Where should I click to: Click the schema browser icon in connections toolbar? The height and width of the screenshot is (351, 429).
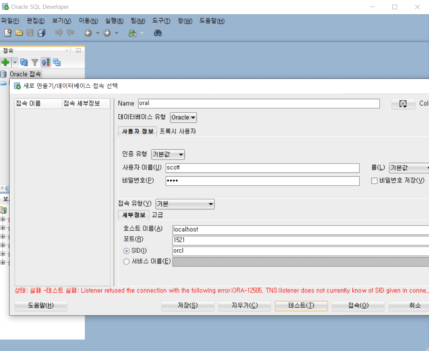coord(46,62)
